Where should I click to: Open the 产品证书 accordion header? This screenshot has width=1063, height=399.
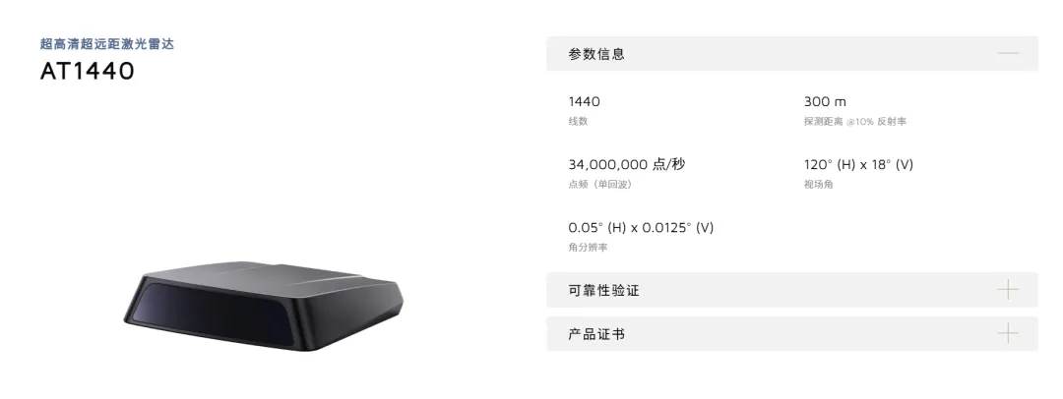tap(791, 333)
